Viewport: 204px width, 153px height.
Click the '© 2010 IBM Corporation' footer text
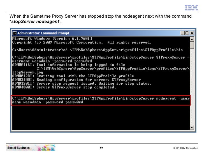click(x=186, y=148)
